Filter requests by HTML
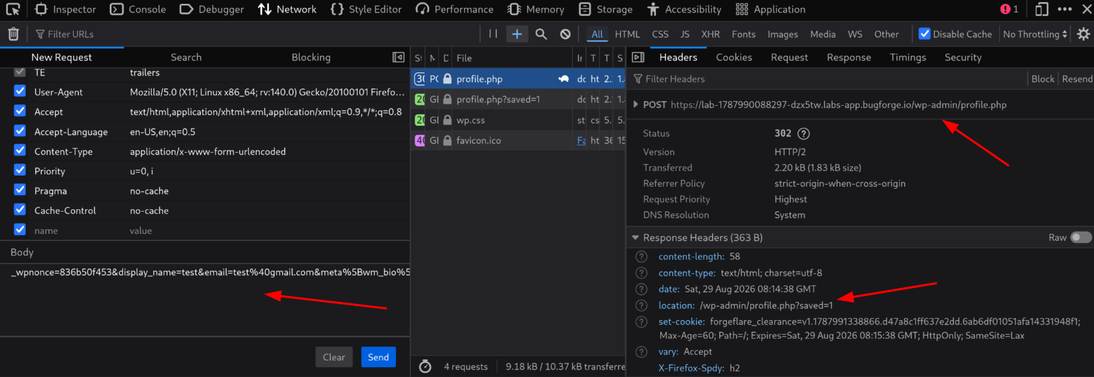This screenshot has width=1094, height=377. click(x=627, y=34)
